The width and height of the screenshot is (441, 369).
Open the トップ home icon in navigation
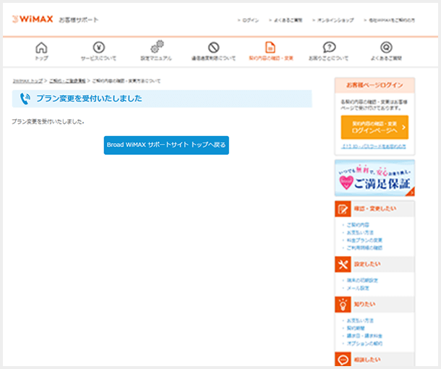(41, 48)
